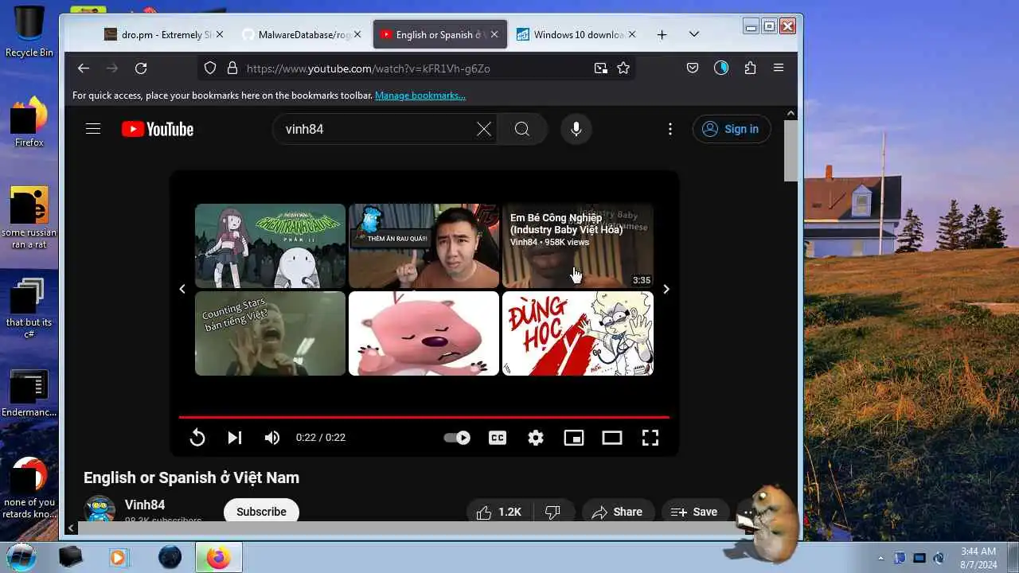Click the Sign in button

(732, 129)
